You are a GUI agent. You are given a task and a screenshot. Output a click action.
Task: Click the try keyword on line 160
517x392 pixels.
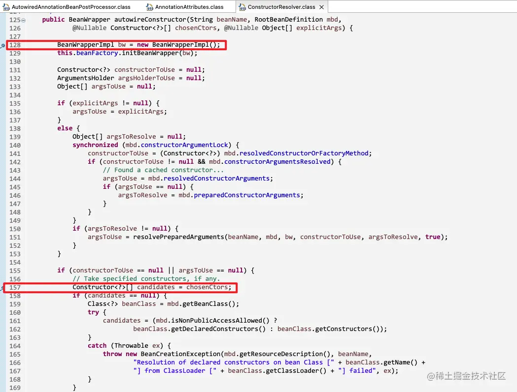point(93,312)
